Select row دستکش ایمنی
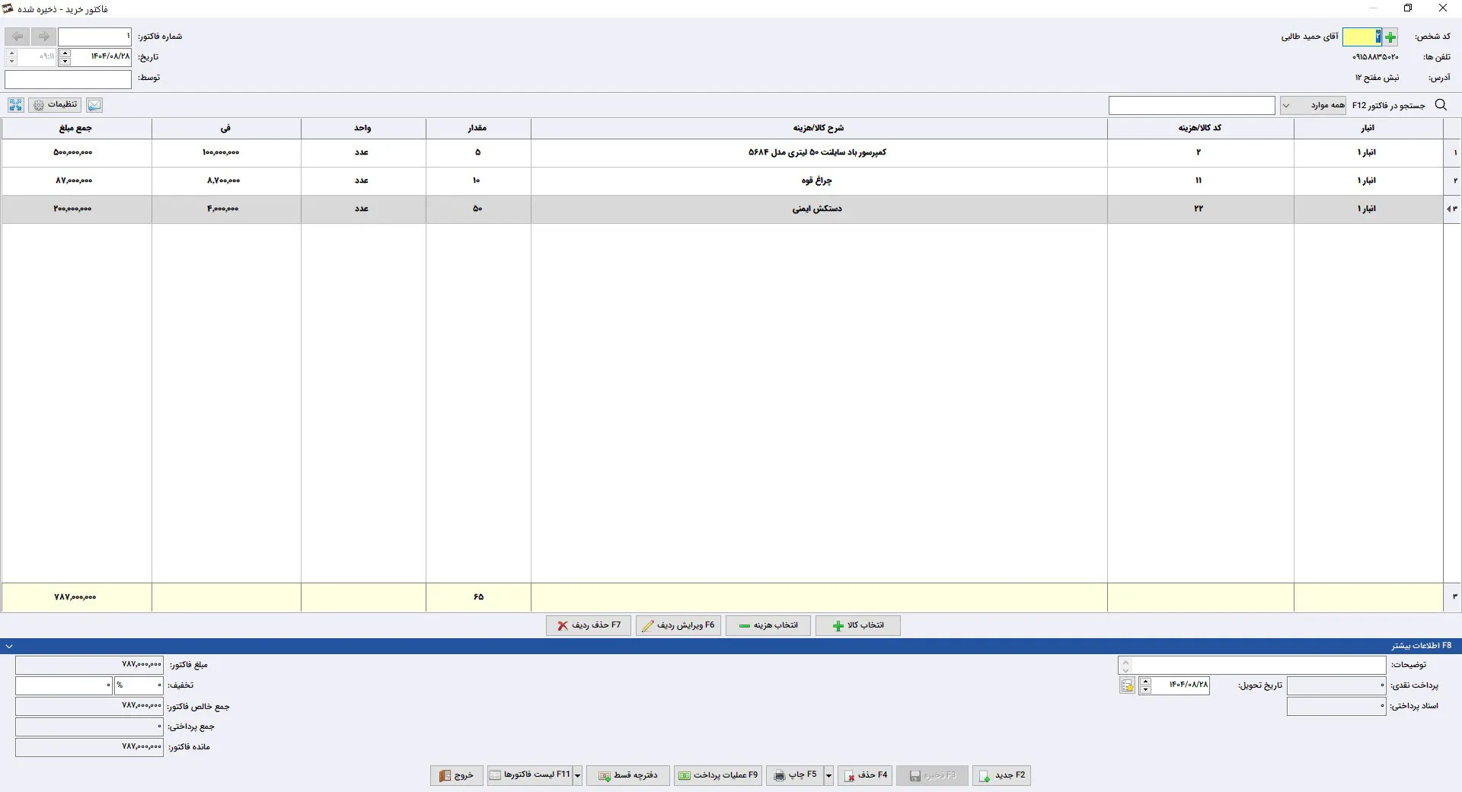The height and width of the screenshot is (792, 1462). (730, 209)
